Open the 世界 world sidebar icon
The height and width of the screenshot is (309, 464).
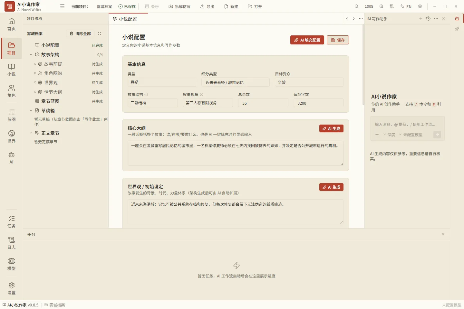(11, 136)
